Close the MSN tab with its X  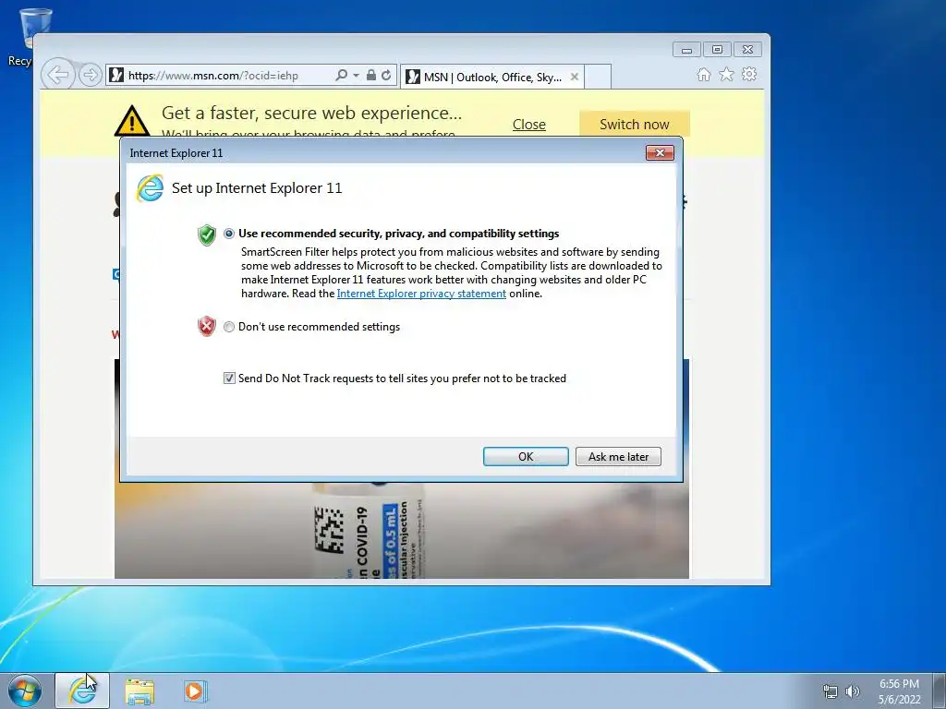(x=575, y=77)
